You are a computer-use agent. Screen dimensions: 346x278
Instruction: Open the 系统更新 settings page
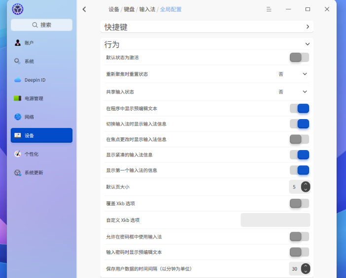[x=41, y=173]
